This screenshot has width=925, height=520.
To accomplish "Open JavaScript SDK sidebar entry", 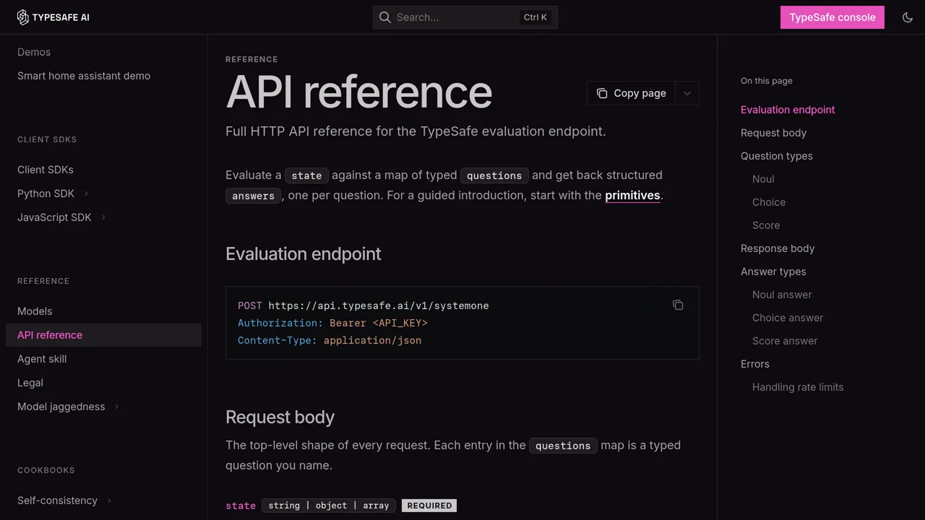I will click(x=54, y=217).
